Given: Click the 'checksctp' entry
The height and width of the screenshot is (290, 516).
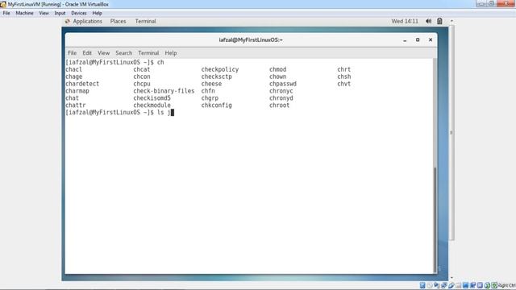Looking at the screenshot, I should coord(217,77).
